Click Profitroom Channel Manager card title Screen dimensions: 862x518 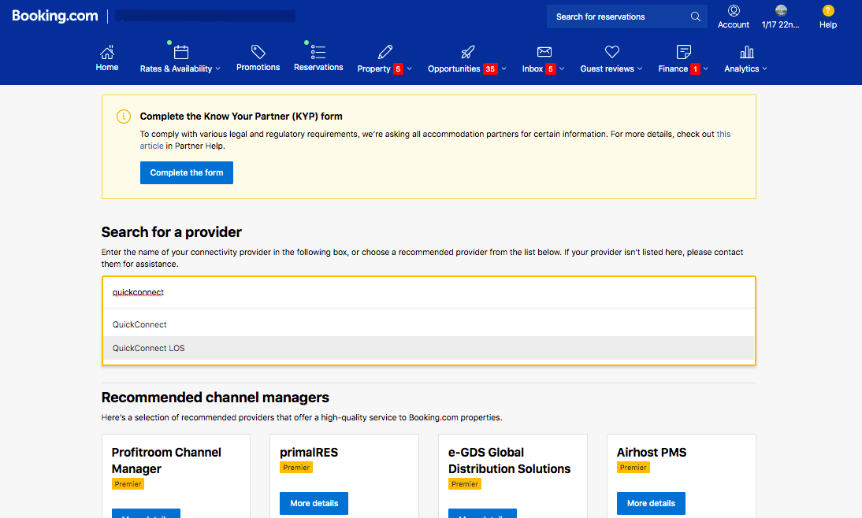[x=166, y=461]
